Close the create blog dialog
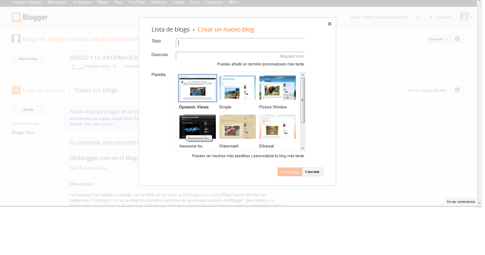This screenshot has width=485, height=255. (329, 24)
